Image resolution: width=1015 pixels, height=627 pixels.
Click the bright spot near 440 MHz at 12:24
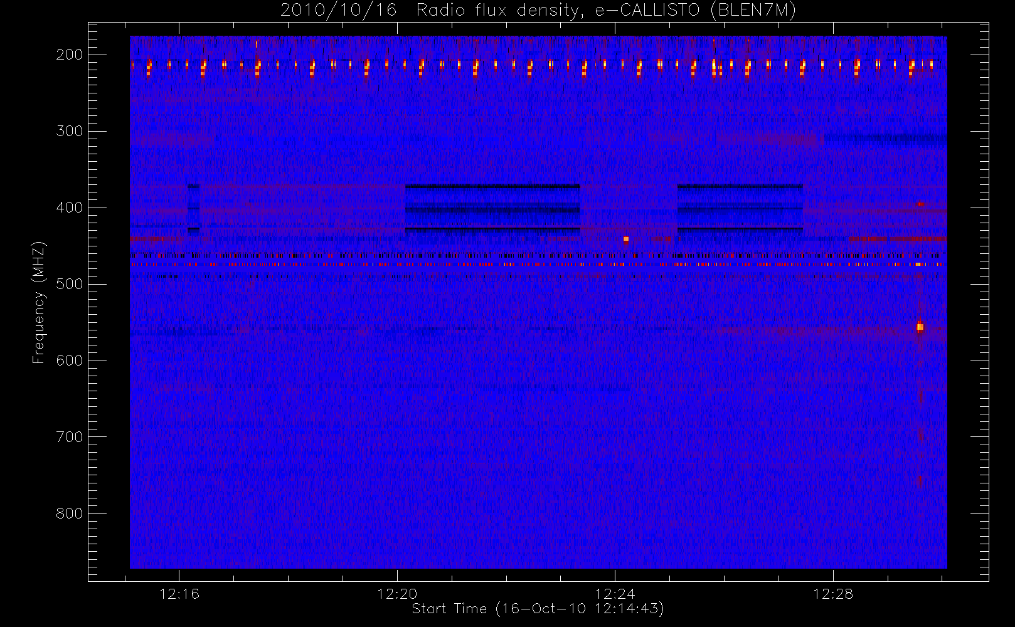pos(626,239)
